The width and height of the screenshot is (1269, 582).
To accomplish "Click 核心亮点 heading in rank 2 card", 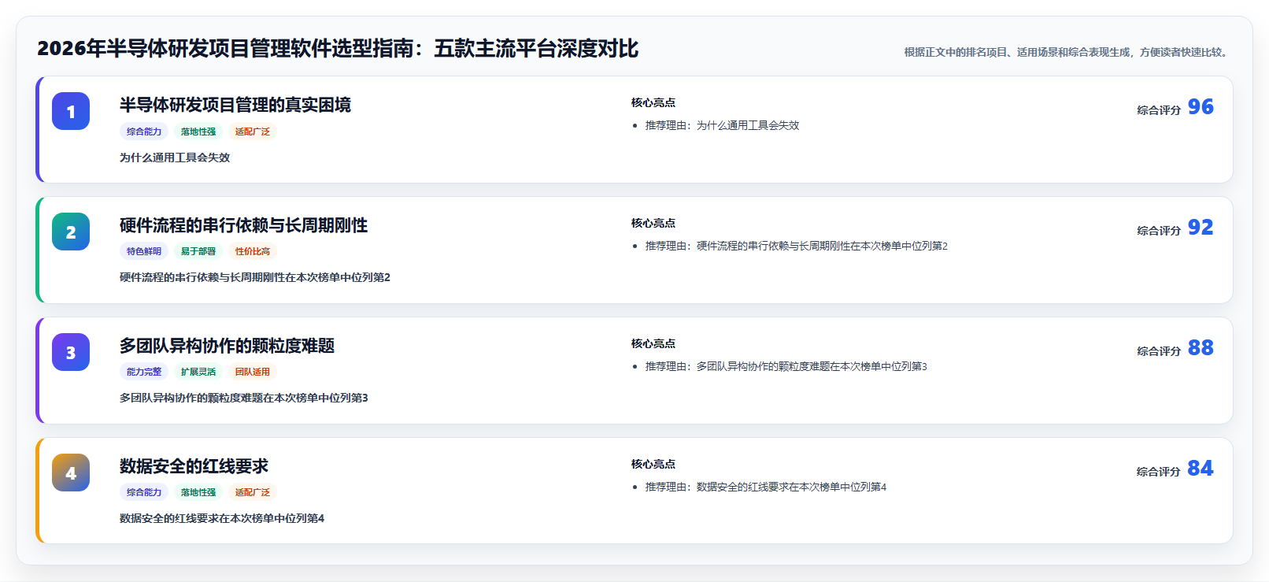I will pyautogui.click(x=653, y=223).
